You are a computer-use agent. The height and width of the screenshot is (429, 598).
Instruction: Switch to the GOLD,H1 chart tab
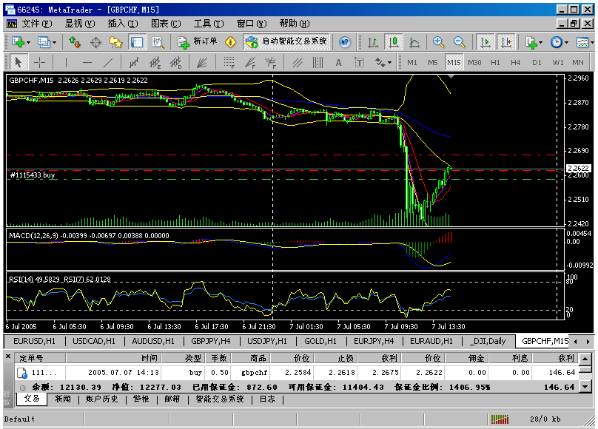[x=320, y=341]
